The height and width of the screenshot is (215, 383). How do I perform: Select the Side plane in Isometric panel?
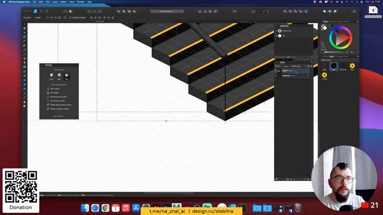pos(59,76)
